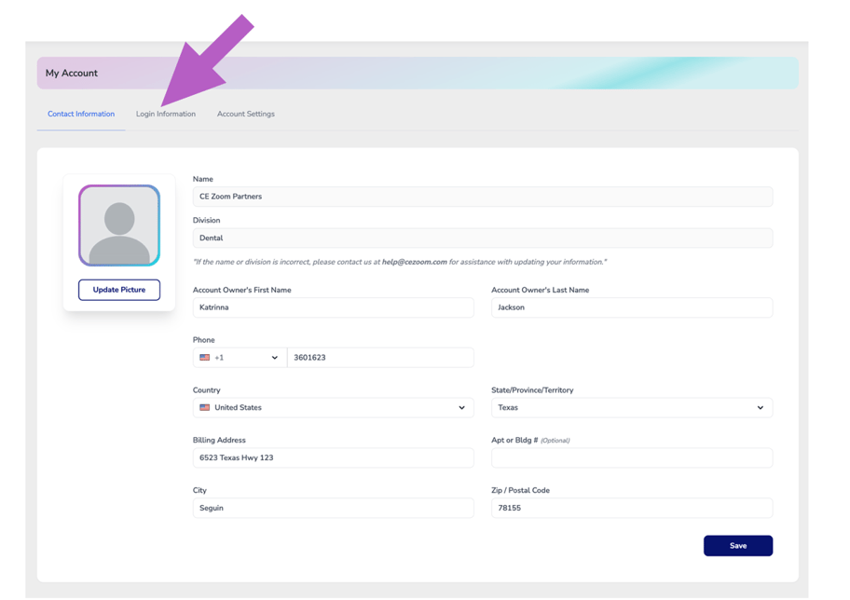The image size is (850, 600).
Task: Click the profile avatar placeholder image
Action: 118,225
